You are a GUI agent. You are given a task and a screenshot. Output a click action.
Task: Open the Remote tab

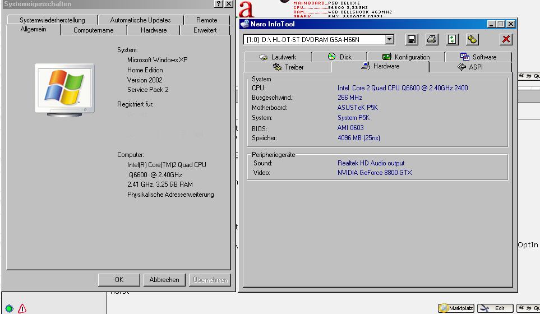206,20
